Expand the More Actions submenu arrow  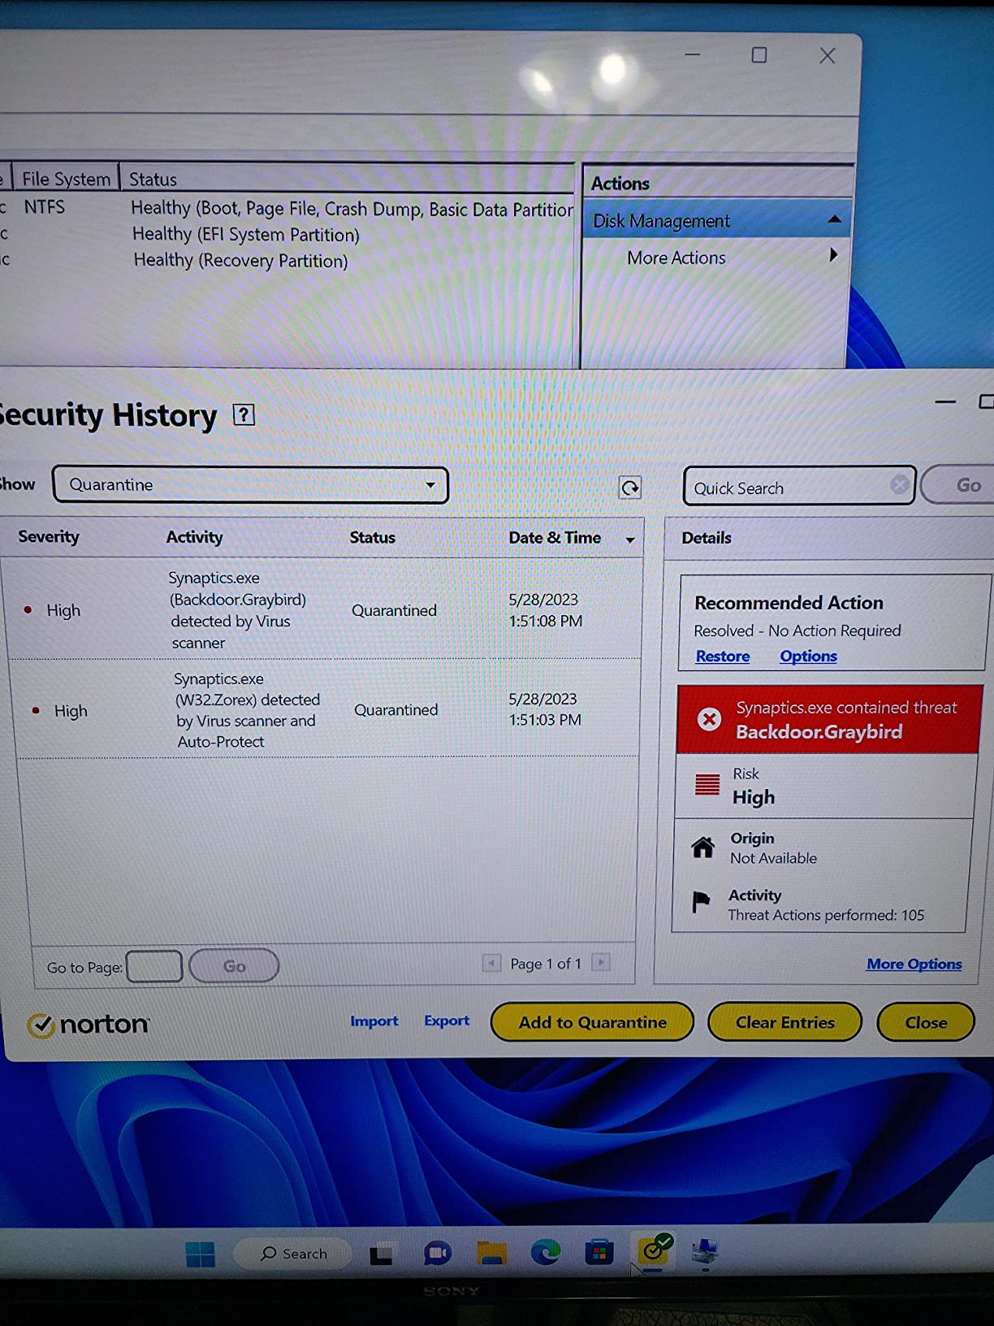833,255
